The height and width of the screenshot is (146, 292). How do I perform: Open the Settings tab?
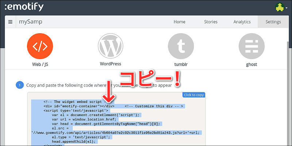pos(273,22)
